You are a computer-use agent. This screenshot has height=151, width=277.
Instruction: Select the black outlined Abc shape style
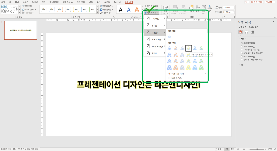tap(44, 9)
